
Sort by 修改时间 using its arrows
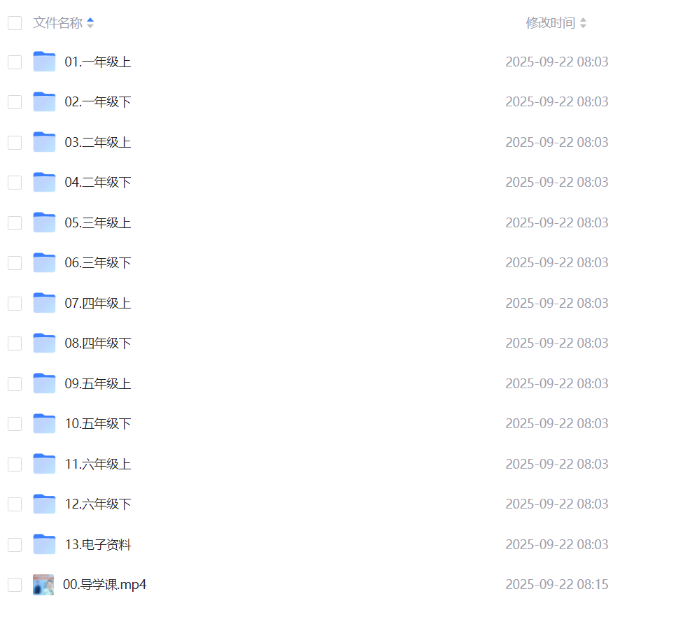point(584,23)
